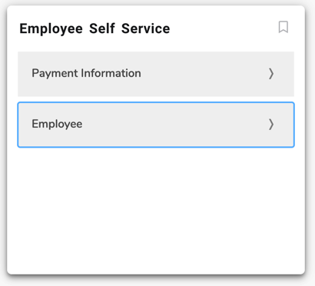Click the chevron beside Payment Information
The height and width of the screenshot is (286, 315).
click(x=271, y=74)
